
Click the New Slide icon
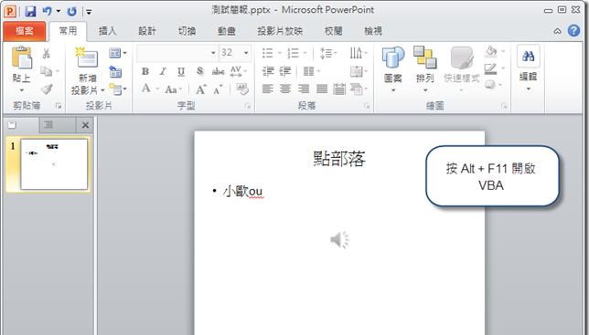tap(87, 58)
